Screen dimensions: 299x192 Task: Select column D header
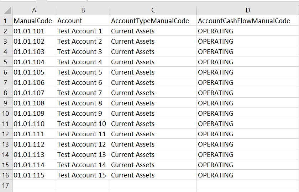tap(248, 11)
